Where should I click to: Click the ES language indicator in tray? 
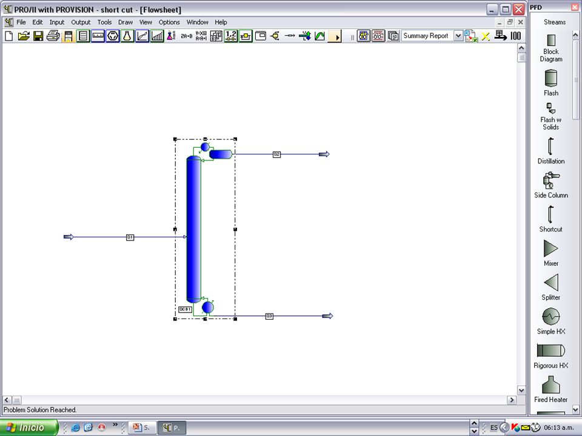tap(493, 428)
